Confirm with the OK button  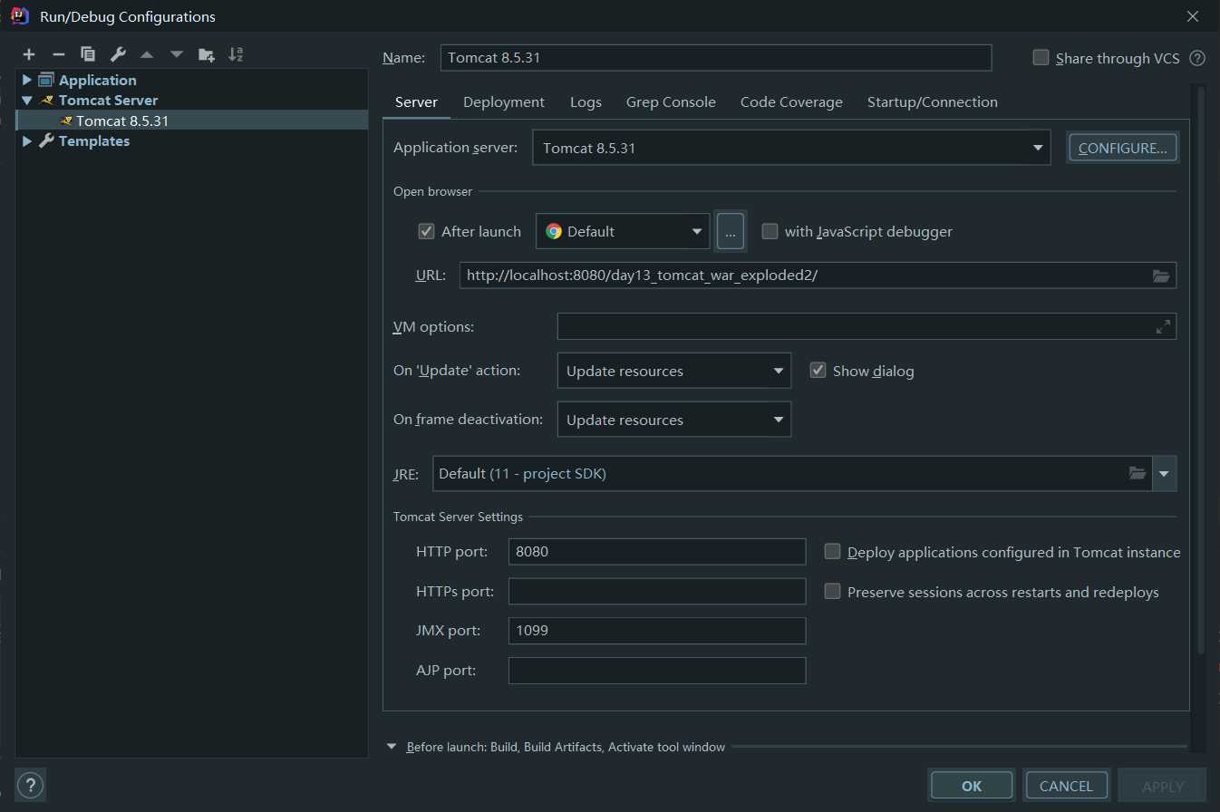pos(972,786)
